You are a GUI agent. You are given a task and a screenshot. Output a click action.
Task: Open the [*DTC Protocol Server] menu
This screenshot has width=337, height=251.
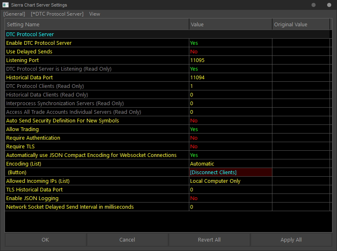coord(57,14)
